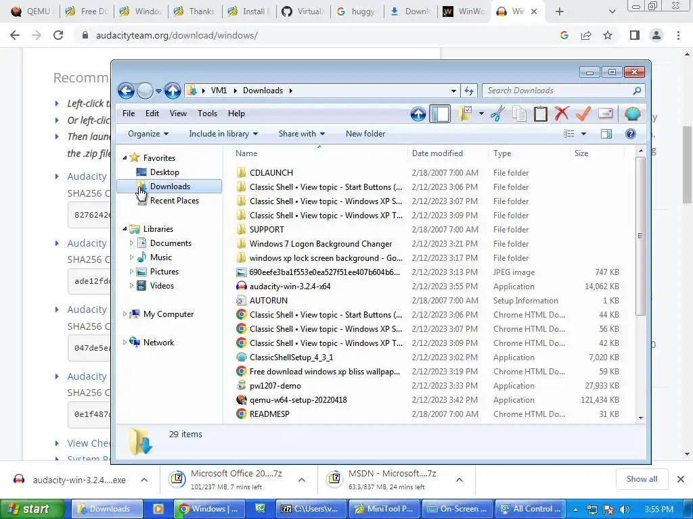Open Classic Shell settings shell icon
The height and width of the screenshot is (519, 693).
(633, 114)
